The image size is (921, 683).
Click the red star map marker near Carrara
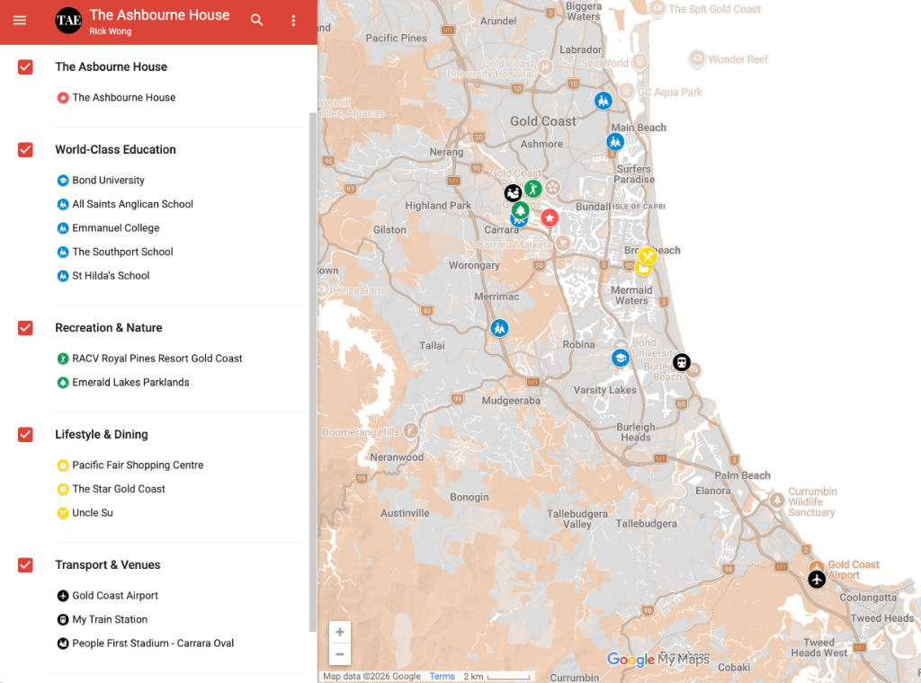550,218
